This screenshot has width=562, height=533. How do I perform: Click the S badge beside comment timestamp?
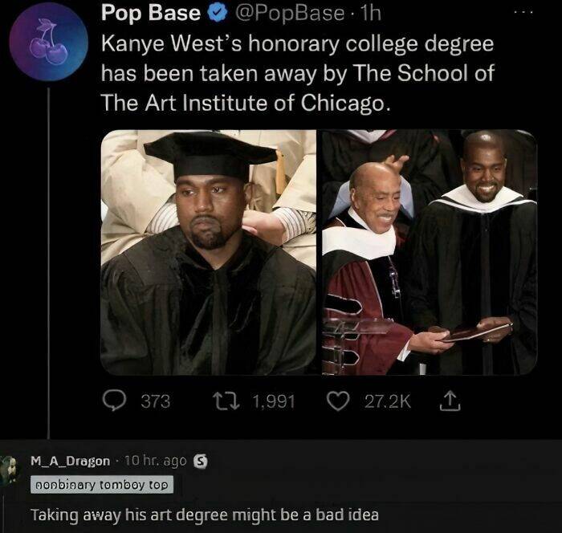(x=202, y=461)
